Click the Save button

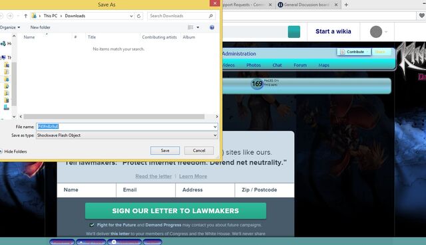pyautogui.click(x=165, y=151)
